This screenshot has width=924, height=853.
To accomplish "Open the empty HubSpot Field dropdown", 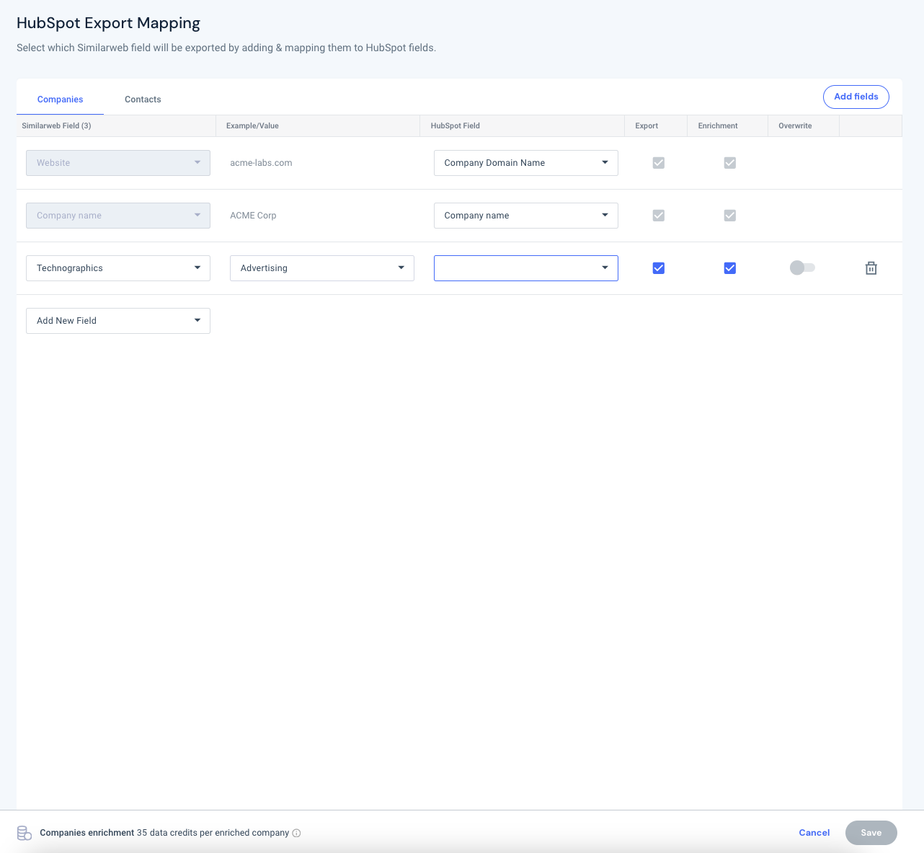I will click(526, 268).
